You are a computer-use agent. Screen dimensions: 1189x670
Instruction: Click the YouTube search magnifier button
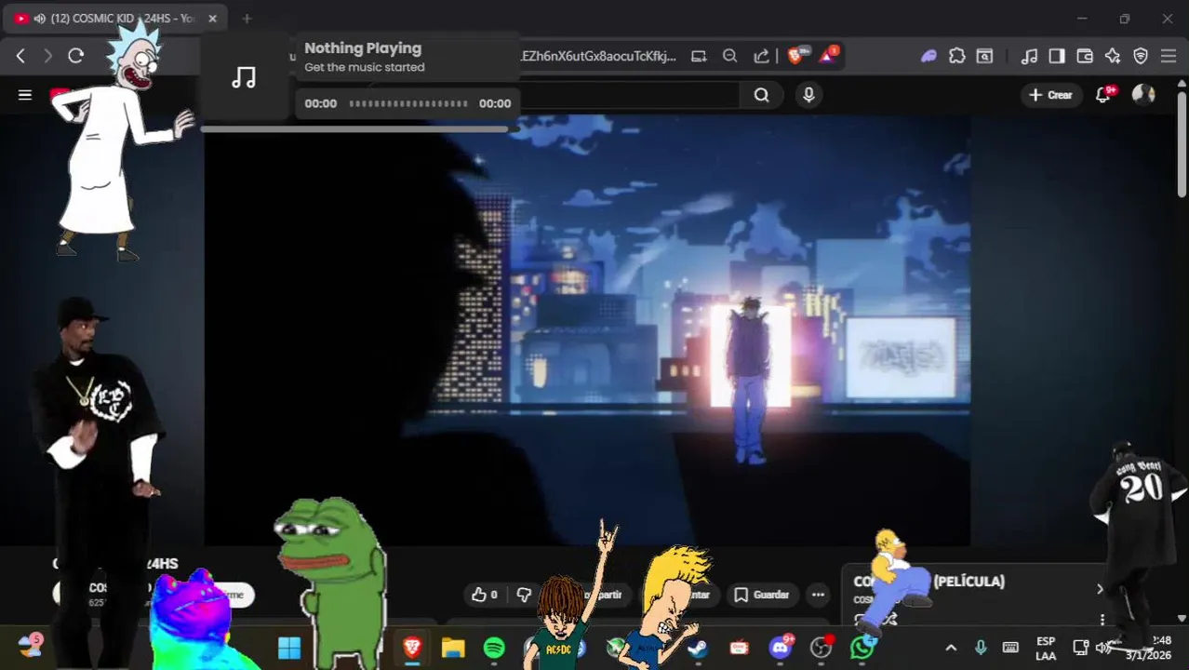point(762,95)
